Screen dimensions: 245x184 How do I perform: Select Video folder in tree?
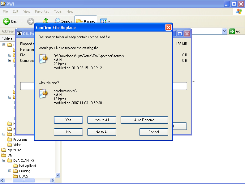point(17,145)
